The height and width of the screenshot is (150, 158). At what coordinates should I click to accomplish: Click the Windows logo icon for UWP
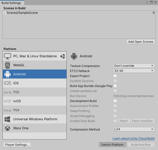click(x=7, y=119)
